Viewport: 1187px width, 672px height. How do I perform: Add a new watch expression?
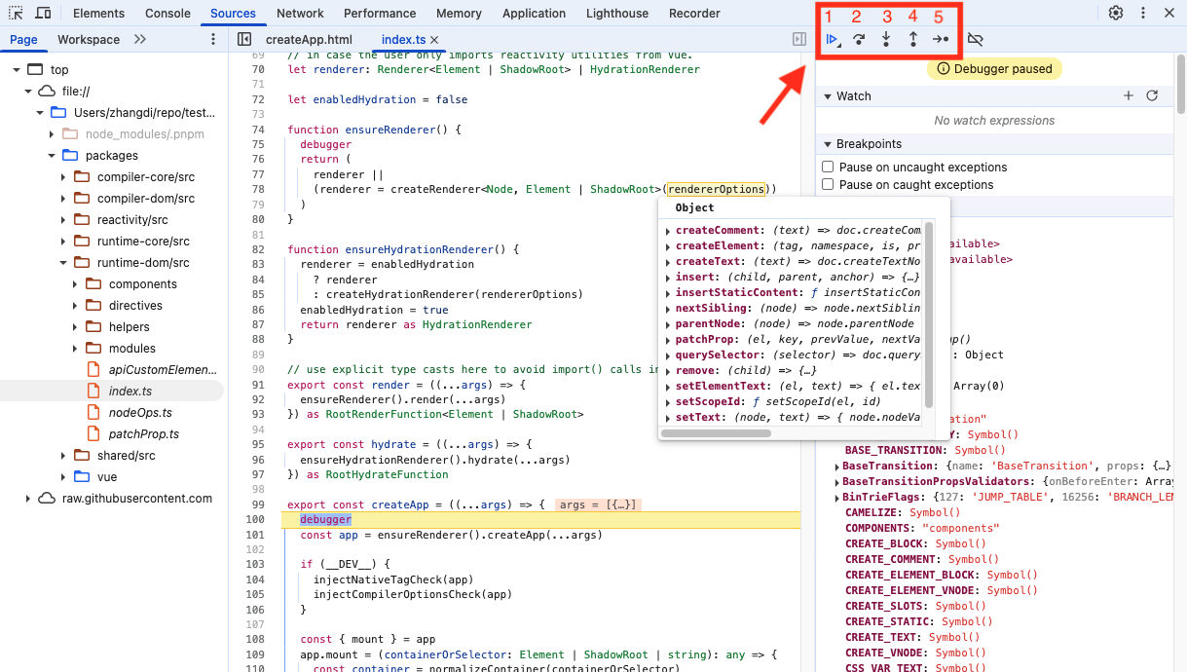point(1128,95)
